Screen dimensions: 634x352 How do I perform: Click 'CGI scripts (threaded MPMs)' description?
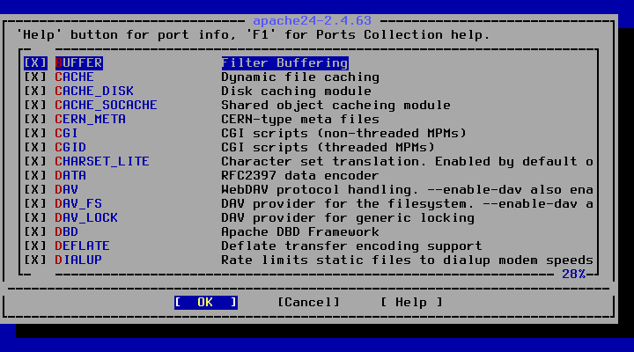pyautogui.click(x=328, y=148)
